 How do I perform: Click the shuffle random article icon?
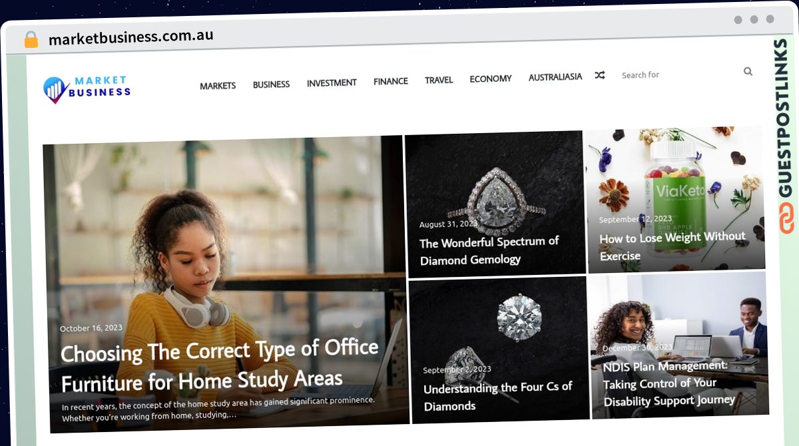600,75
